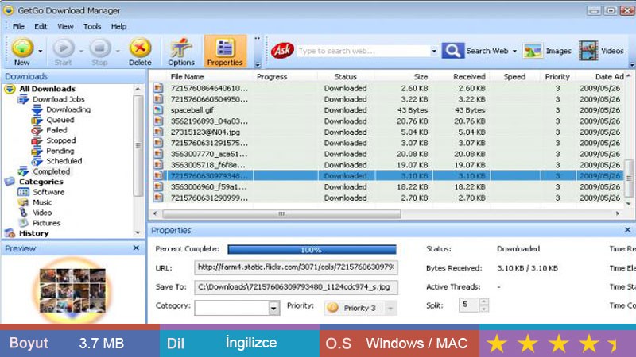The height and width of the screenshot is (357, 636).
Task: Click the URL field in Properties
Action: pyautogui.click(x=296, y=267)
